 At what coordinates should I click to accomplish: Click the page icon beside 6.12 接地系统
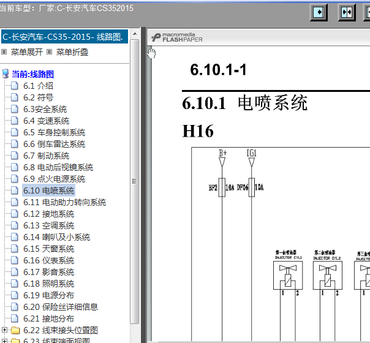click(14, 214)
